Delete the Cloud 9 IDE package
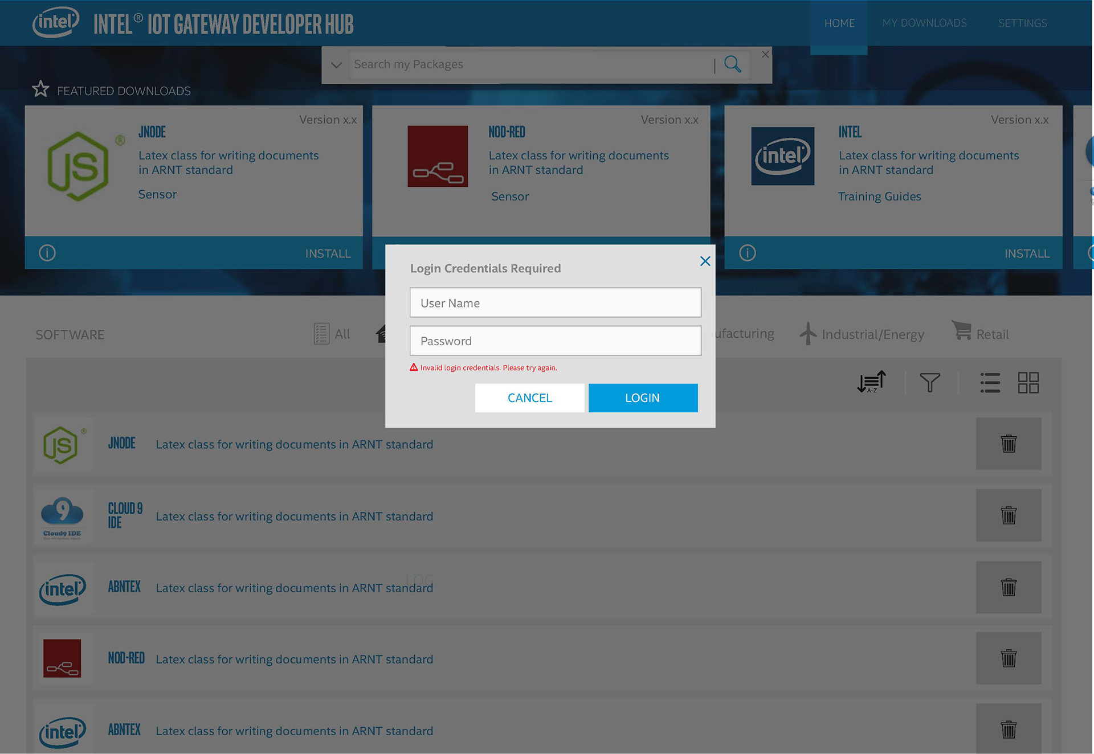 coord(1008,515)
